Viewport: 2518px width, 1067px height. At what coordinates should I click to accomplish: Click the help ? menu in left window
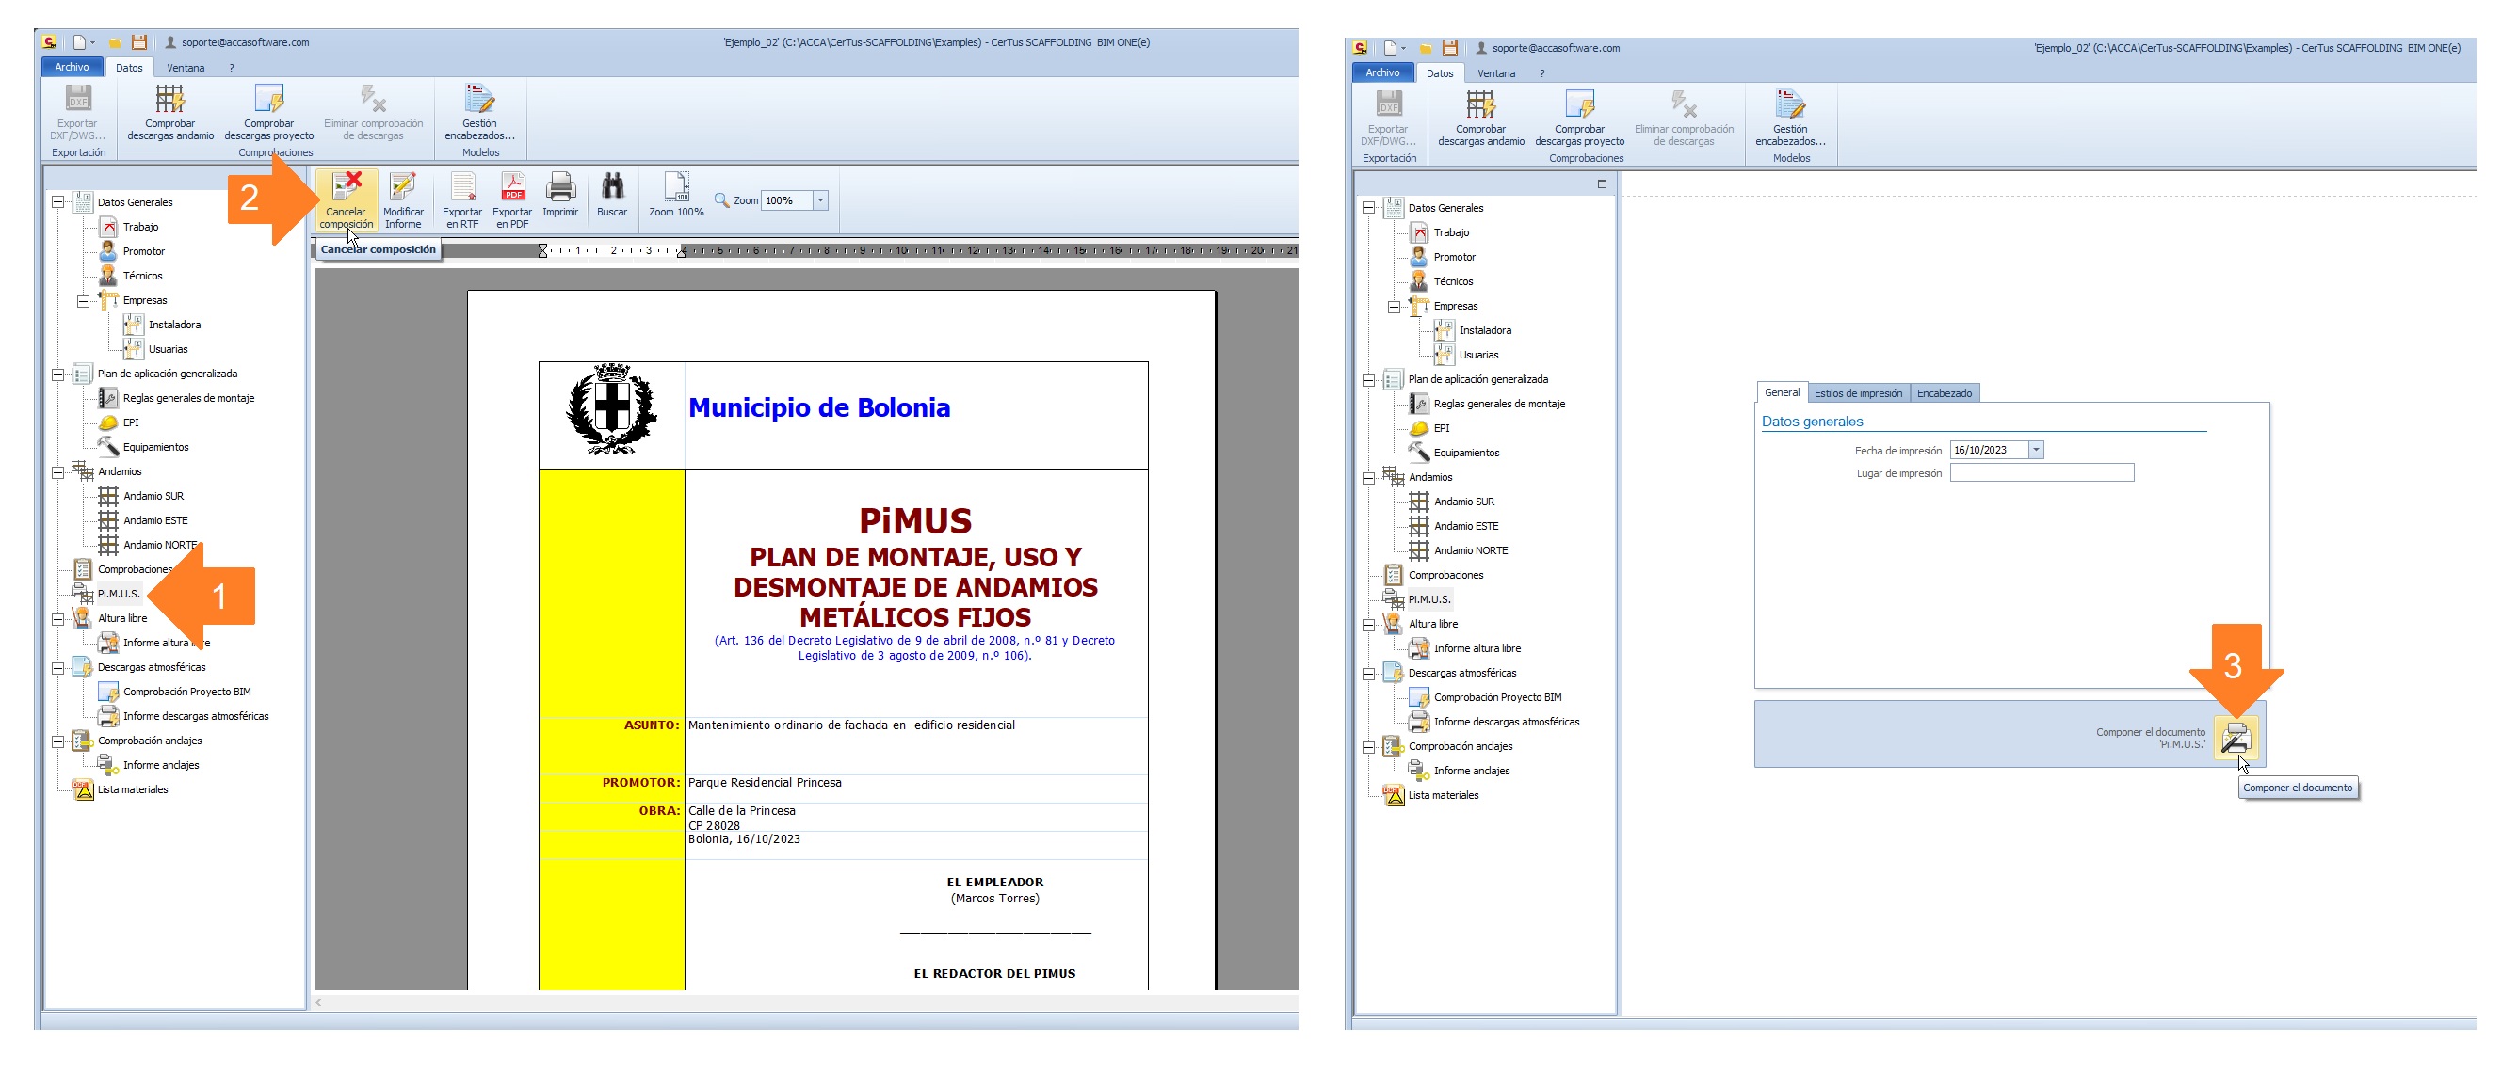[232, 68]
